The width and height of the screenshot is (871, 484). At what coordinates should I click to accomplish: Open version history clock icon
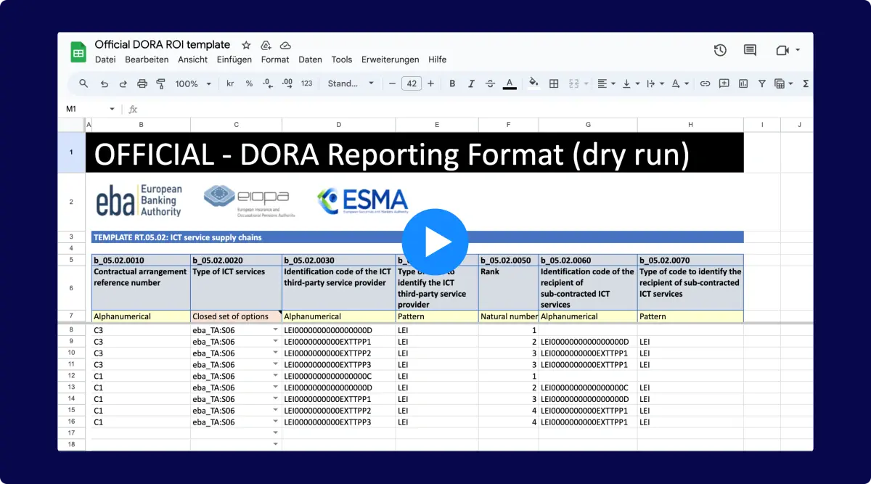point(720,50)
